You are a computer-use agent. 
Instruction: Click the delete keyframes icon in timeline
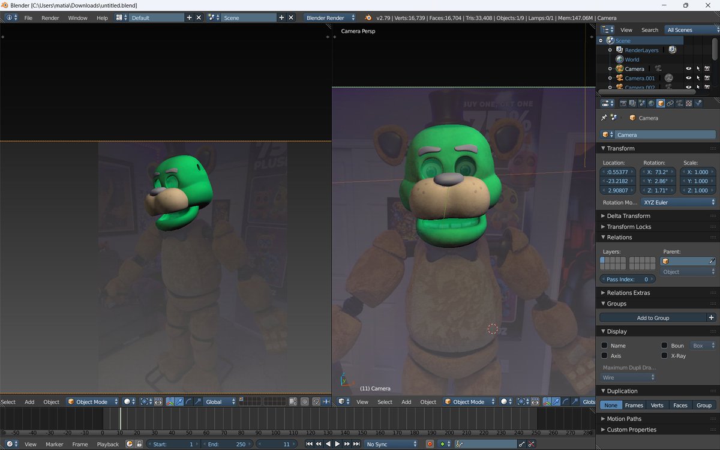point(531,444)
